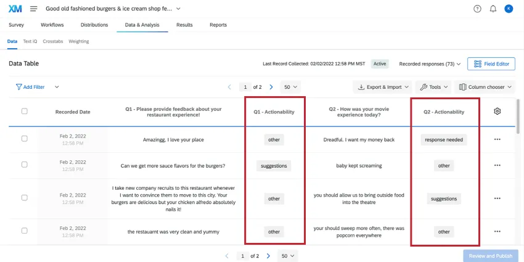Open the Tools dropdown
524x262 pixels.
tap(433, 88)
